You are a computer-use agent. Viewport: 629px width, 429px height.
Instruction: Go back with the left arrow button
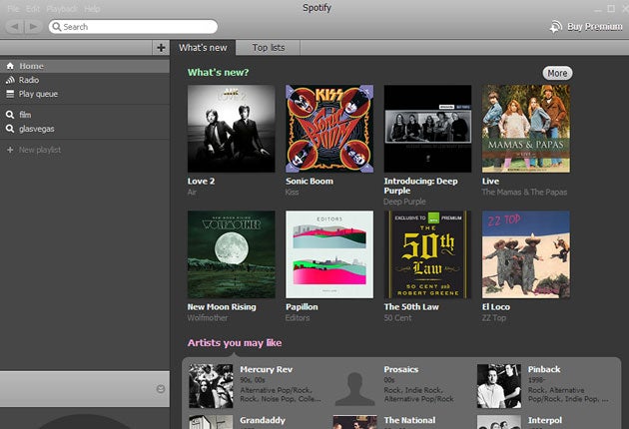(13, 26)
